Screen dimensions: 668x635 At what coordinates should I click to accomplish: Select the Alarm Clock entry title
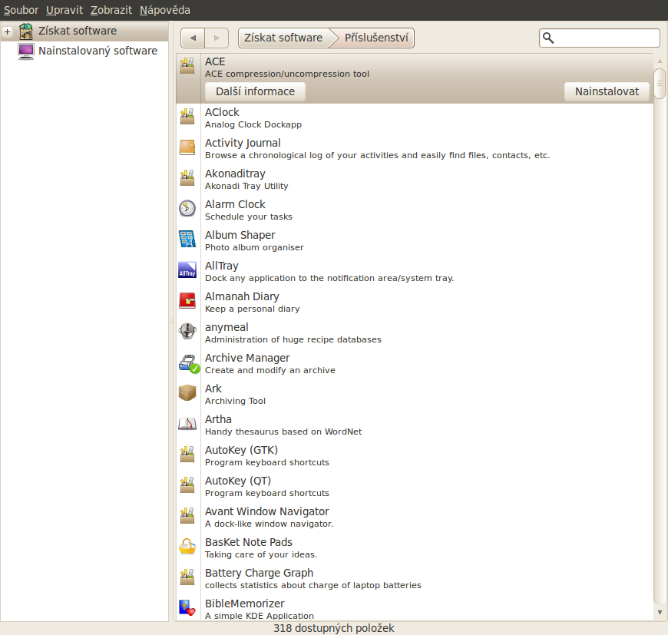pyautogui.click(x=235, y=204)
